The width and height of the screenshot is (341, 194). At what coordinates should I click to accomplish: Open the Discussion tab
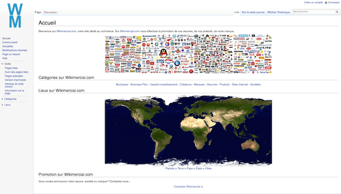(x=50, y=12)
